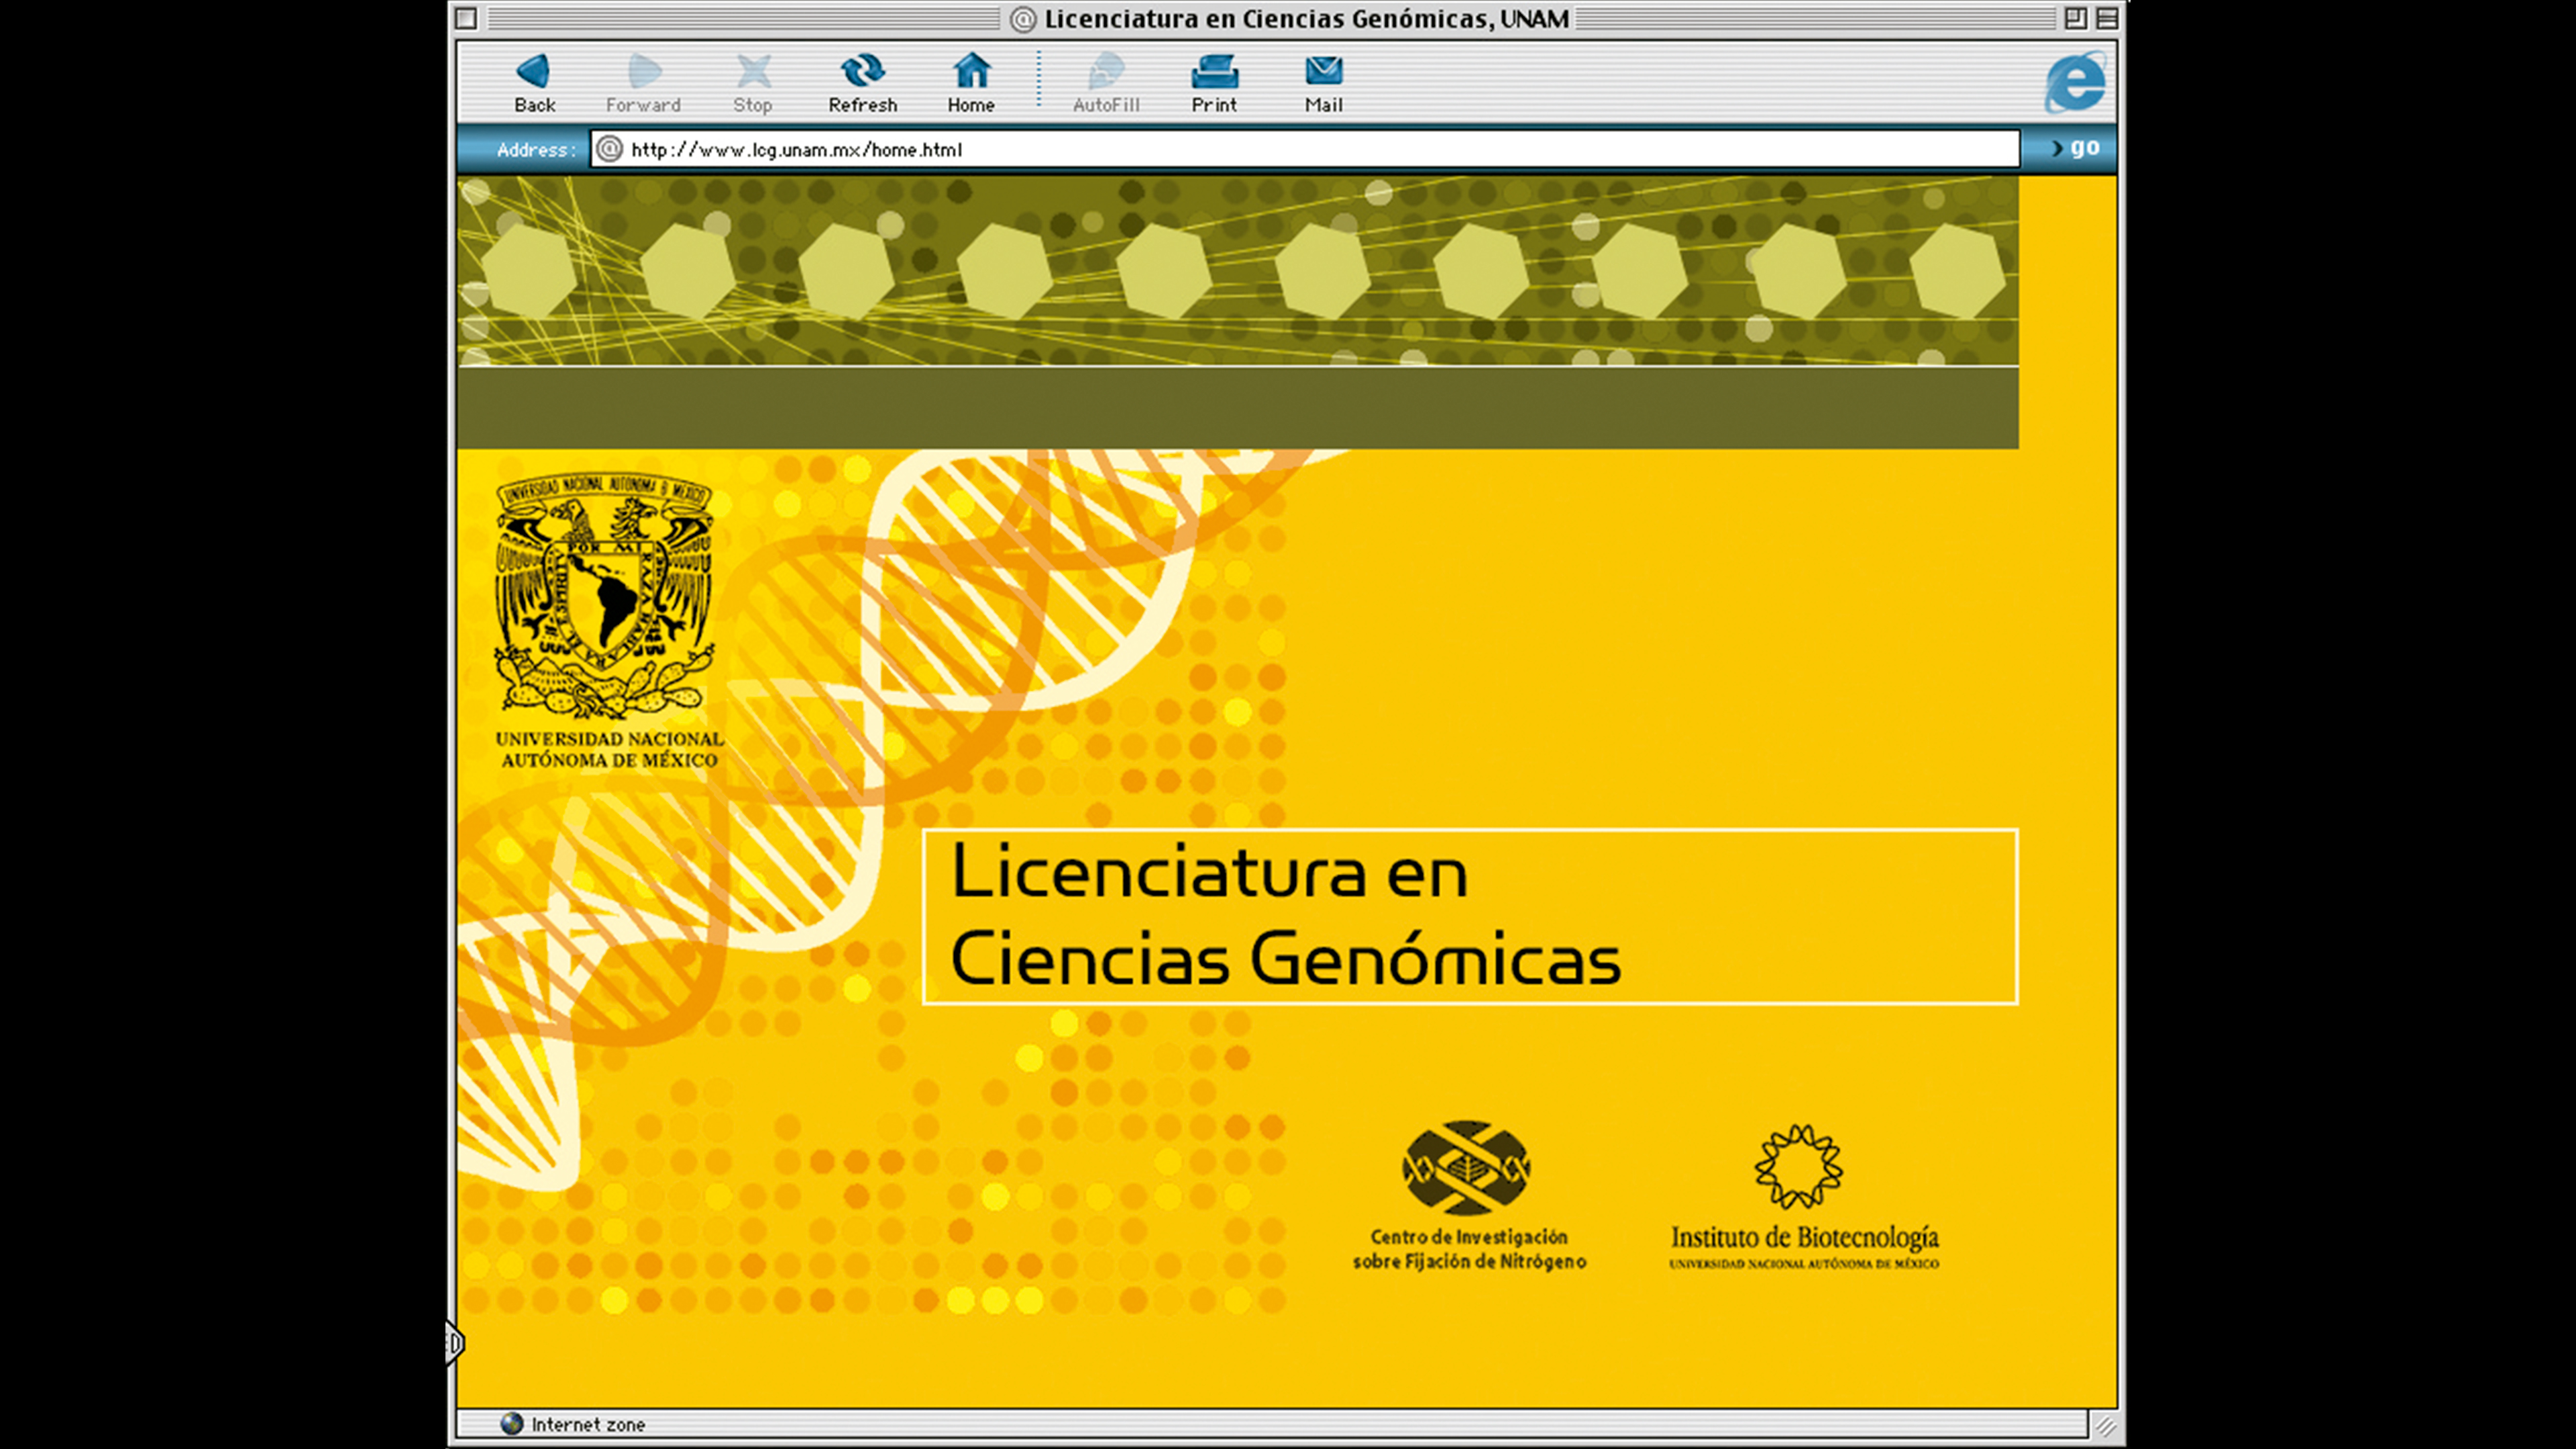2576x1449 pixels.
Task: Open Mail from the toolbar
Action: point(1324,83)
